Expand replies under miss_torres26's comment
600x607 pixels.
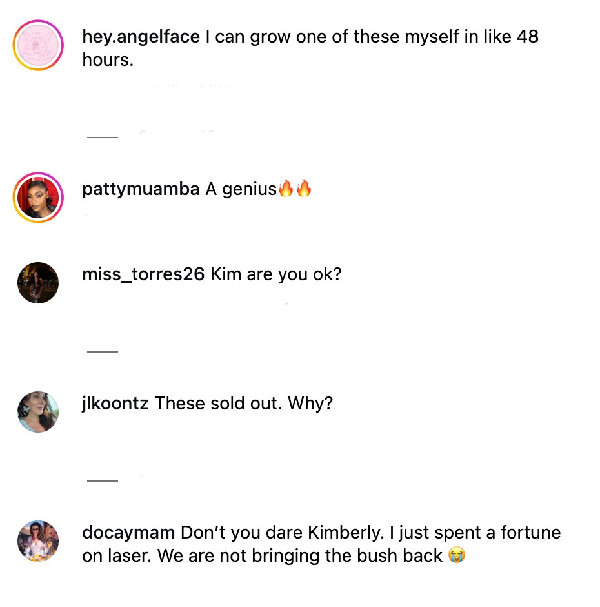[x=101, y=351]
